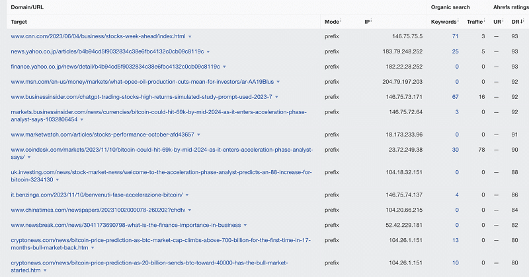Select traffic value 16 in businessinsider row

(x=481, y=97)
